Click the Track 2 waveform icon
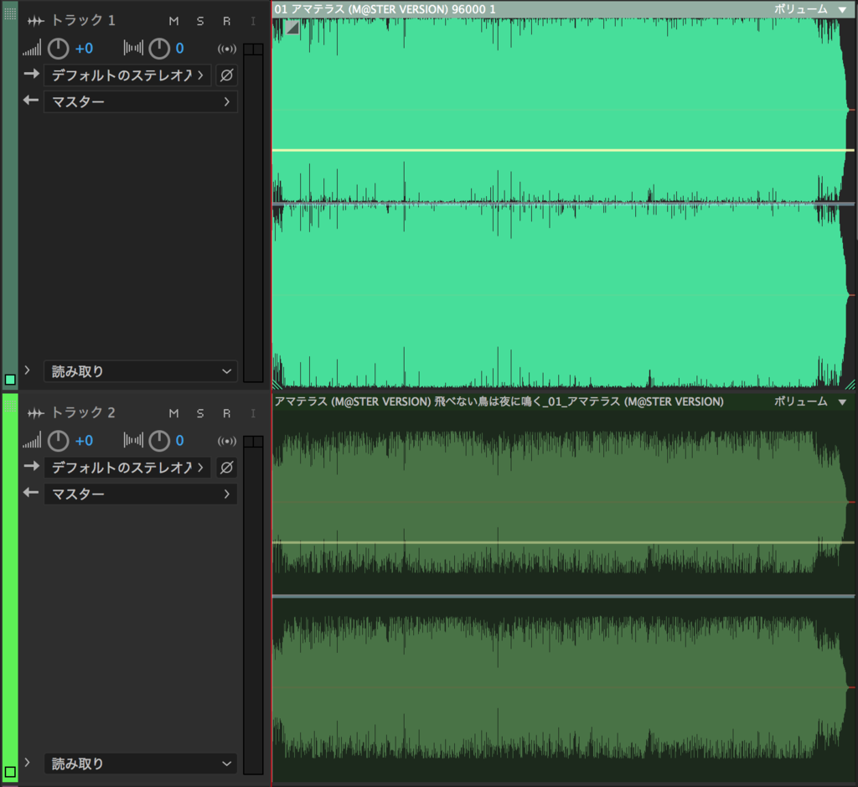Screen dimensions: 858x787 coord(35,414)
